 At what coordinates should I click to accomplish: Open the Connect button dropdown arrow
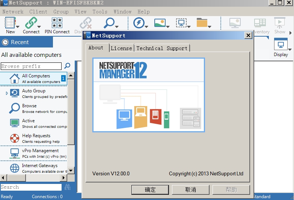click(x=39, y=27)
